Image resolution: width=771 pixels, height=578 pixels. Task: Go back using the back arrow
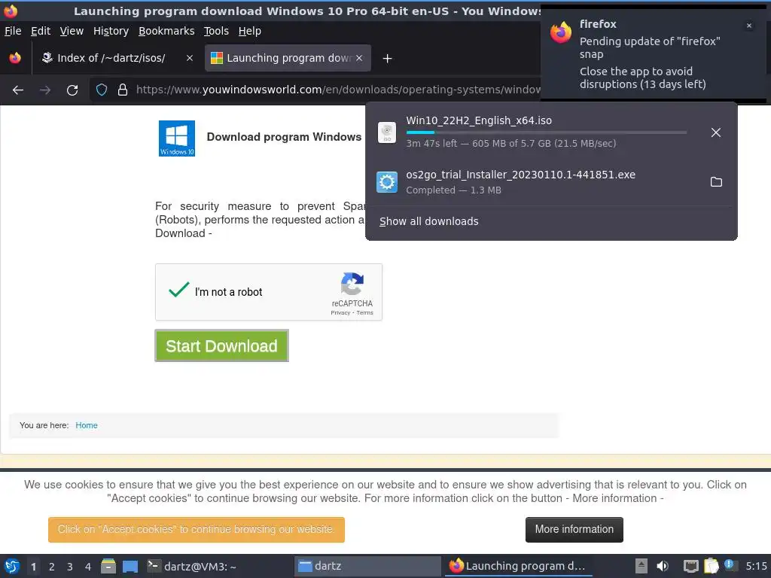click(x=18, y=90)
